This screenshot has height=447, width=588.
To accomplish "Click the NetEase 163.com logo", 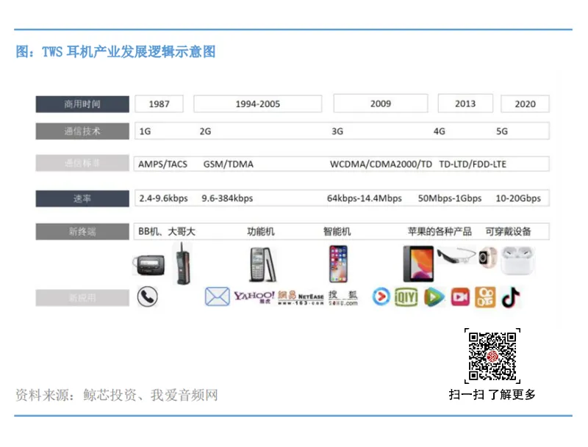I will pos(301,298).
